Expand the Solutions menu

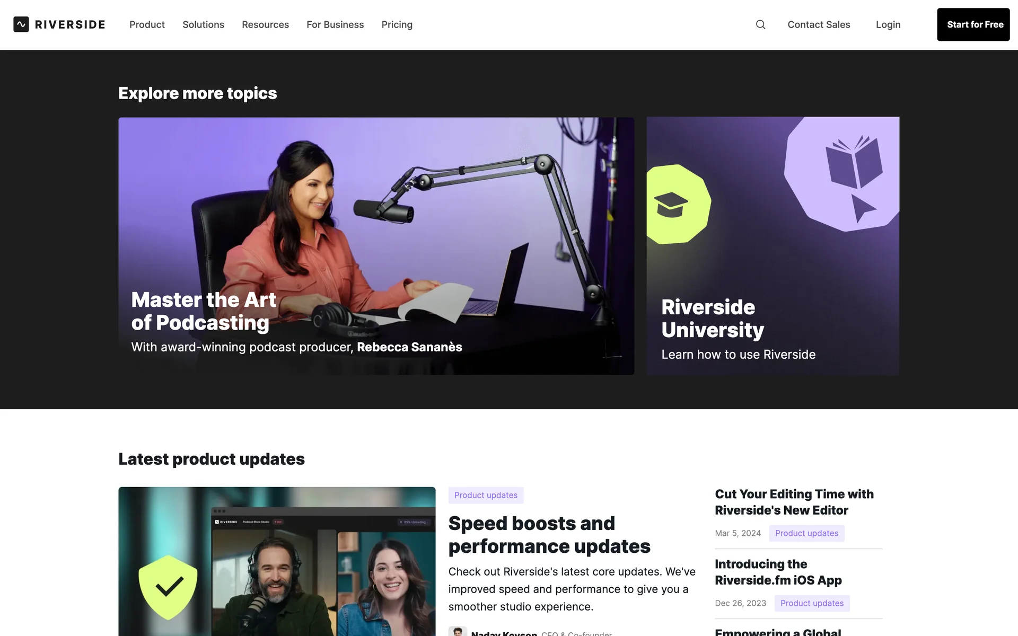(x=203, y=24)
